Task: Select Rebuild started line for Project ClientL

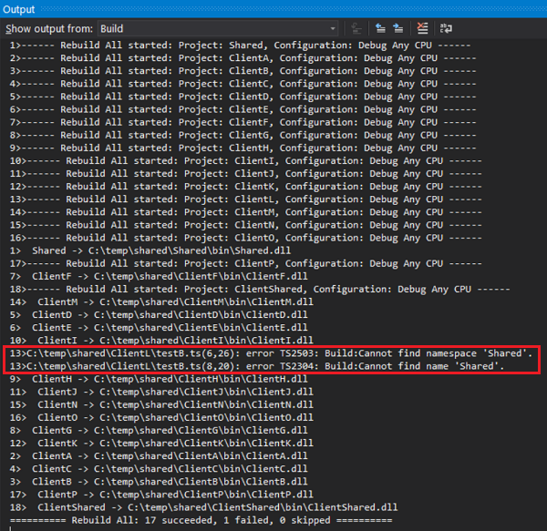Action: pyautogui.click(x=245, y=199)
